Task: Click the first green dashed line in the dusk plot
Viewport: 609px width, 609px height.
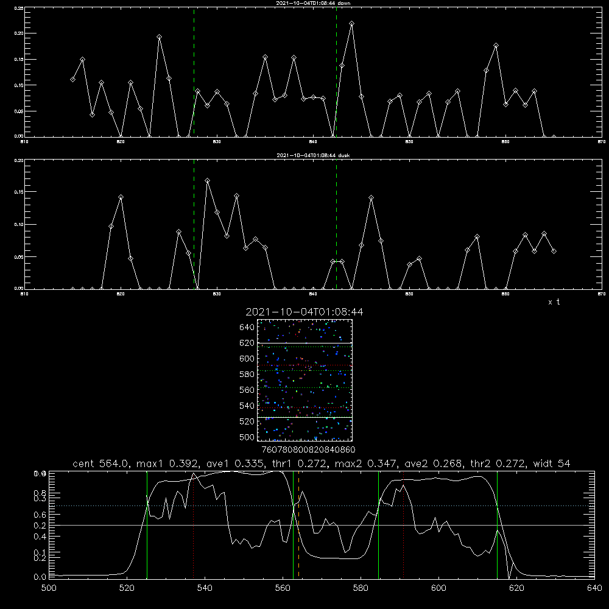Action: [194, 225]
